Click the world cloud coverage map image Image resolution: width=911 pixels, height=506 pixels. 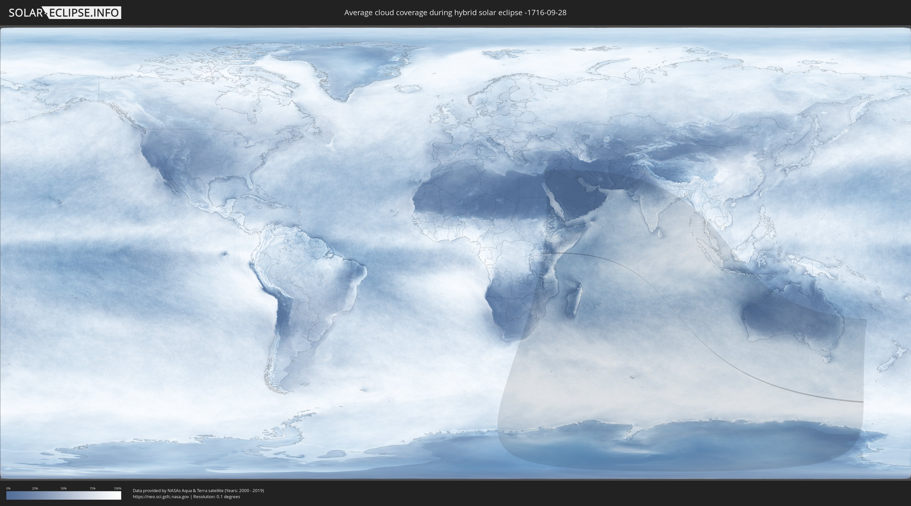[455, 253]
